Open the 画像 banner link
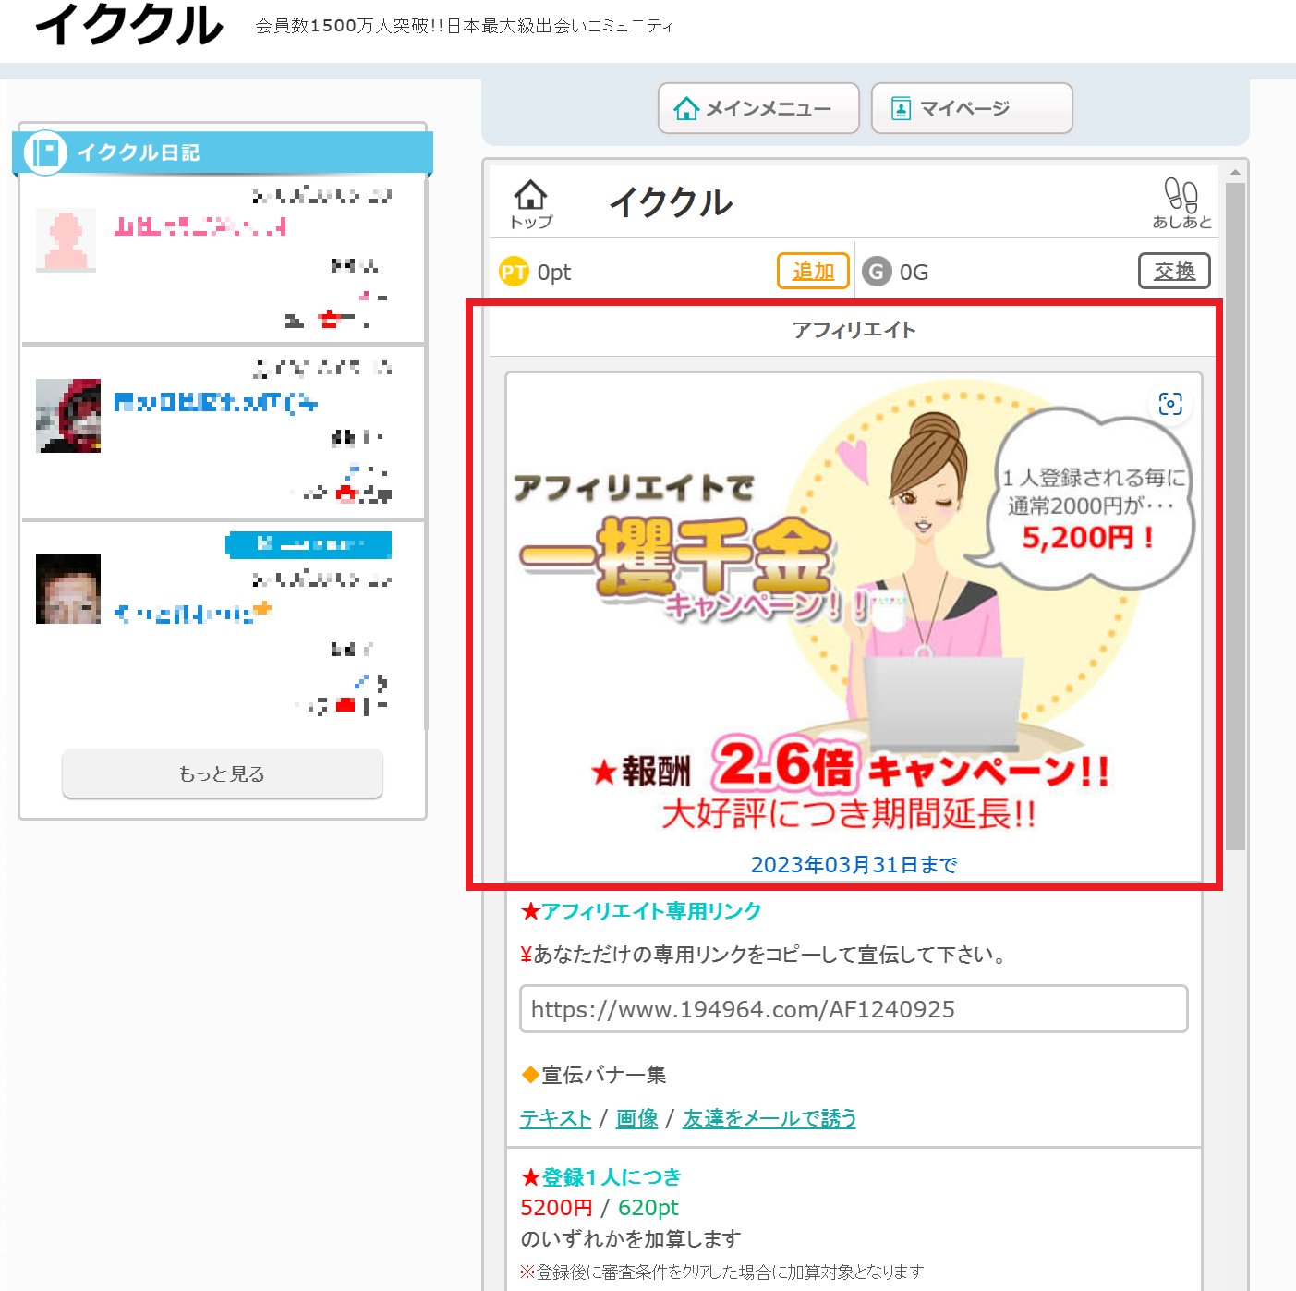 point(636,1118)
